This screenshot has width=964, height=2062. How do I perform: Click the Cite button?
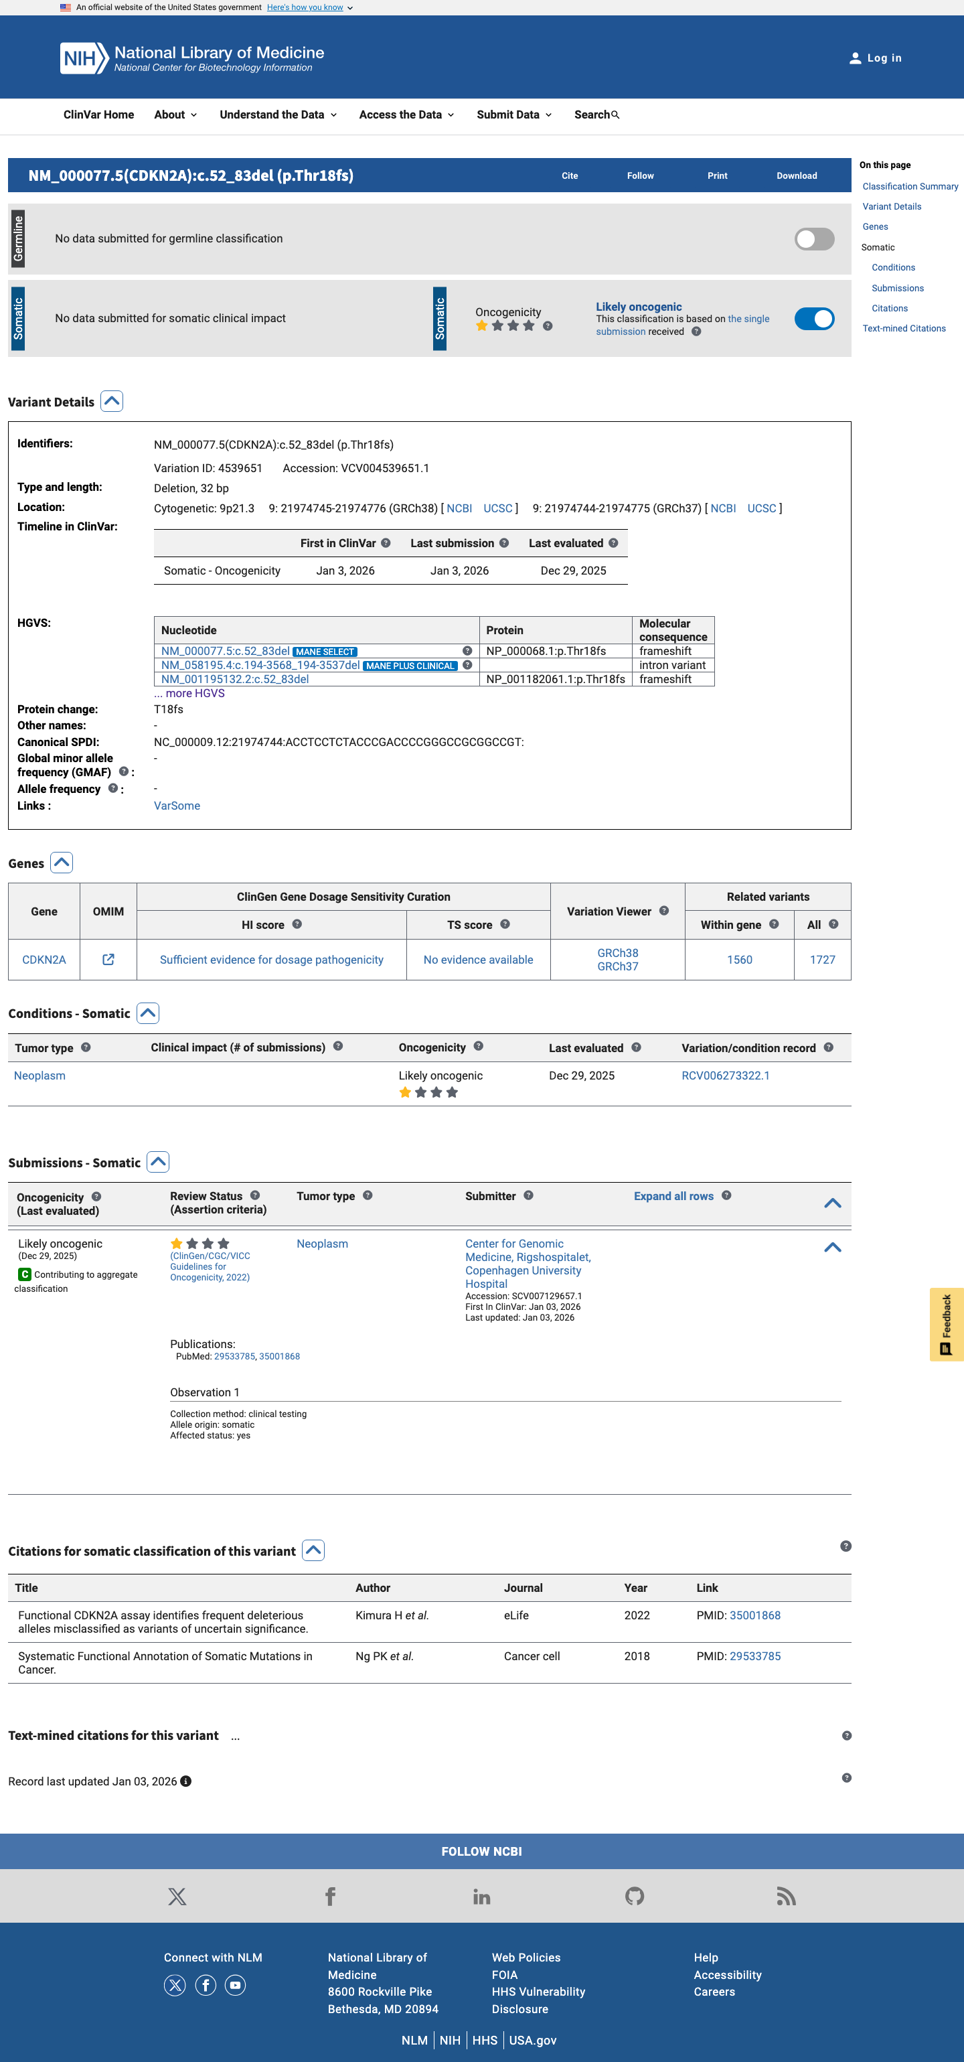570,176
